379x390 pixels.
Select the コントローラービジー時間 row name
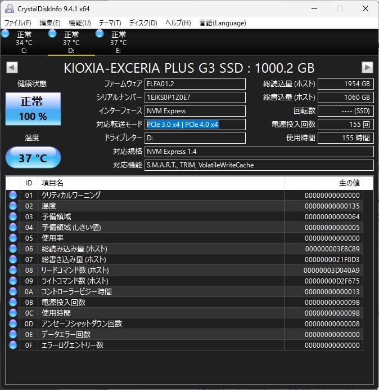coord(76,291)
